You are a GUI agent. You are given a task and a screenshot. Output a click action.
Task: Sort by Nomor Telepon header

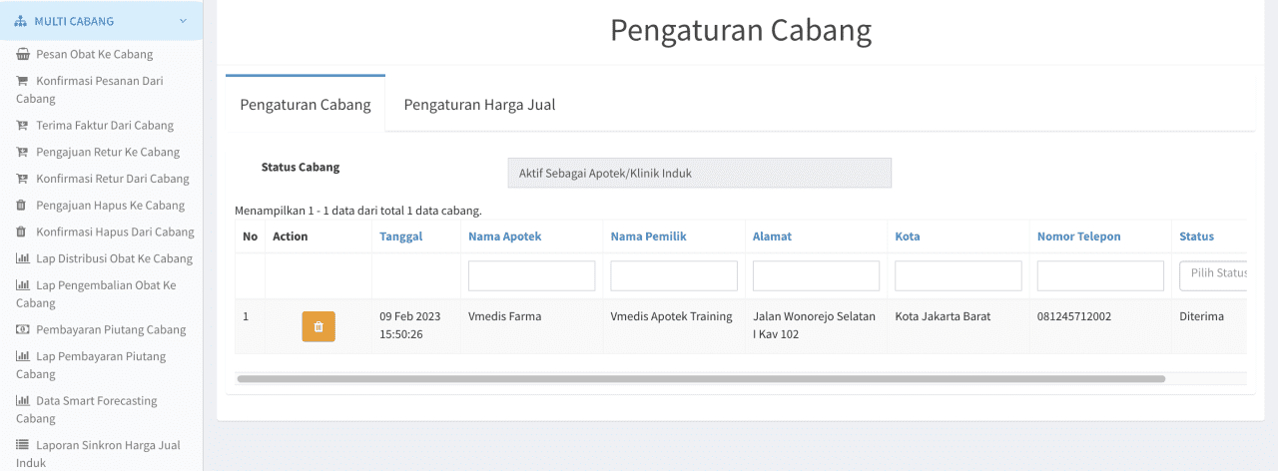pos(1079,236)
